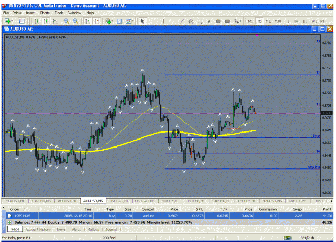Open the Indicators list icon

coord(108,21)
